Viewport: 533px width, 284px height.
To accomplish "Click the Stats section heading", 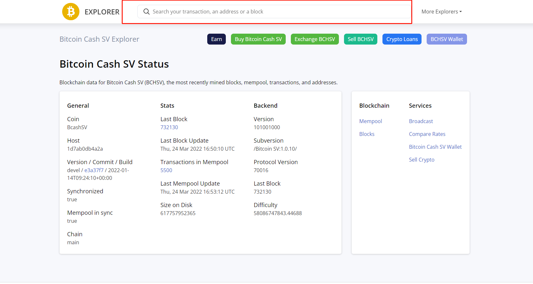I will click(167, 106).
